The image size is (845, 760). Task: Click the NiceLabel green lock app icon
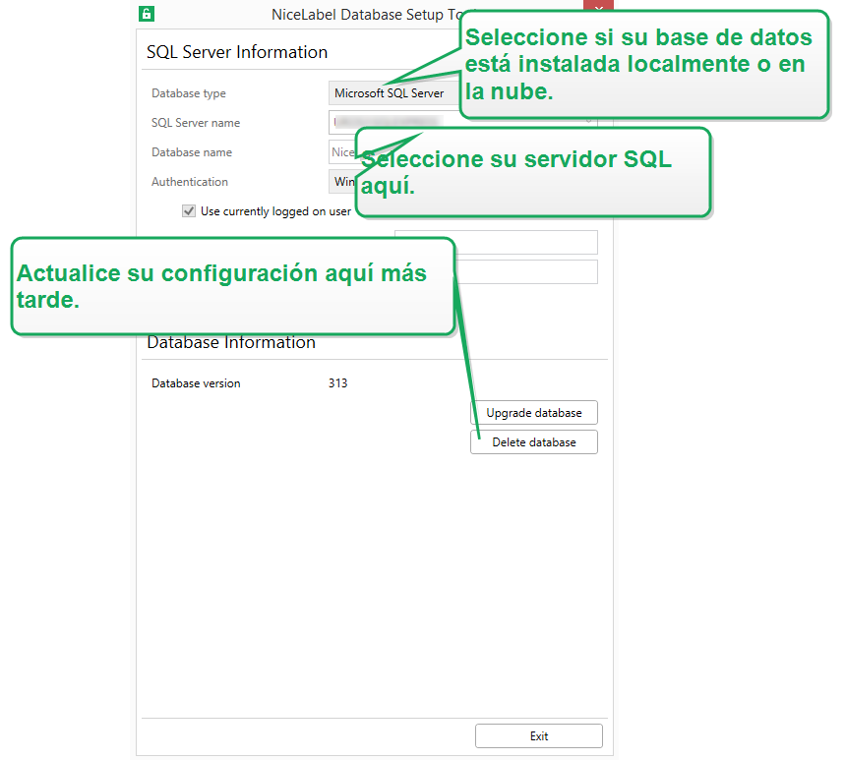point(147,14)
